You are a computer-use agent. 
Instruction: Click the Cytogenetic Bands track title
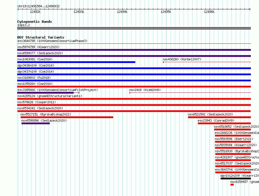point(35,22)
